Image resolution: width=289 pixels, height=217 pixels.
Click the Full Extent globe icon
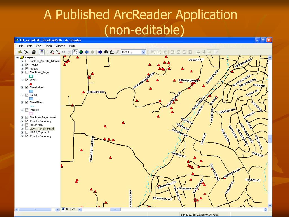[81, 52]
